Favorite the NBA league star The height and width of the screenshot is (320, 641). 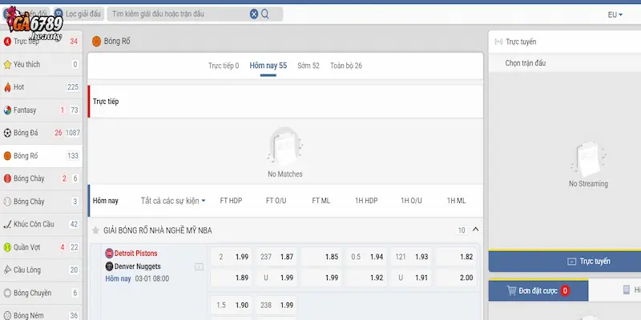pyautogui.click(x=95, y=230)
